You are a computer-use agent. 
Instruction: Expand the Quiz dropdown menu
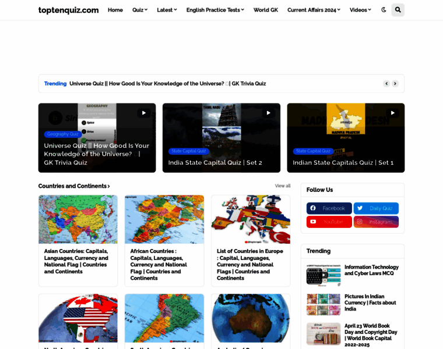(139, 10)
